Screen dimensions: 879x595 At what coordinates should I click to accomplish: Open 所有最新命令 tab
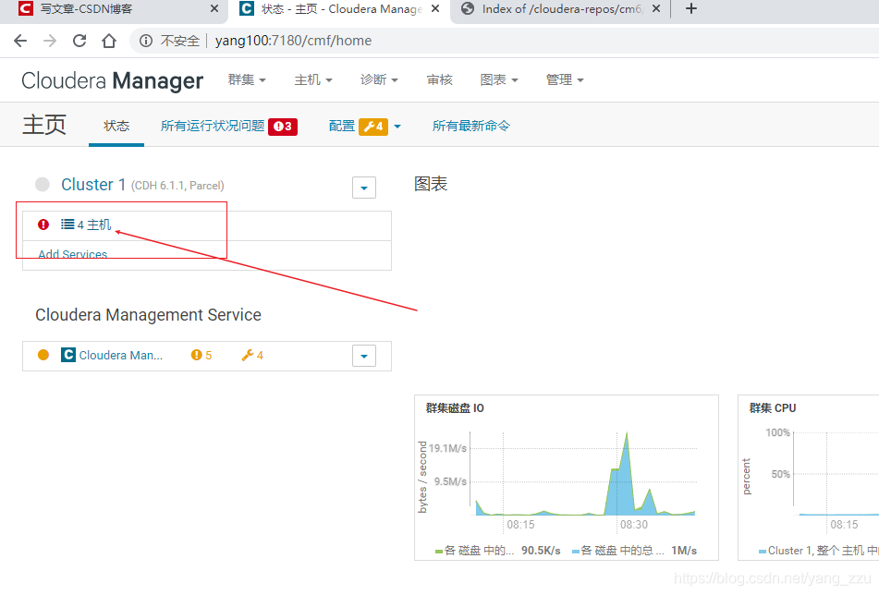(x=471, y=126)
